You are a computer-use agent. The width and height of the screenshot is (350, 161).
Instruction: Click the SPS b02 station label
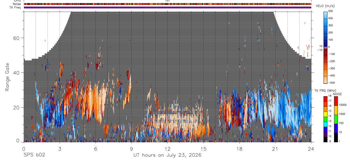coord(34,155)
